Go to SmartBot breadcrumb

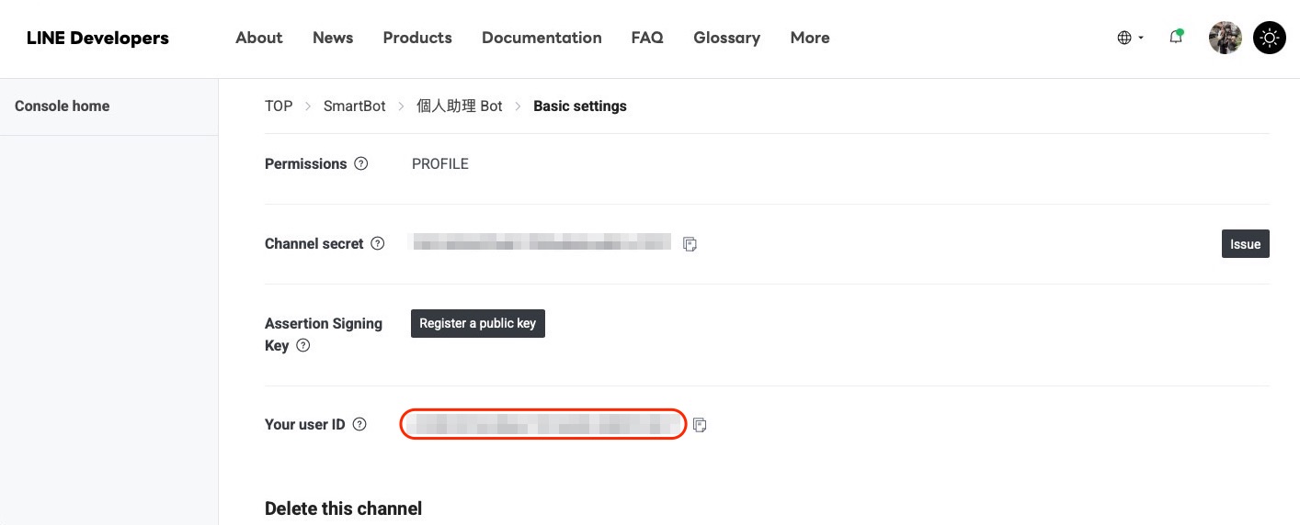coord(355,106)
